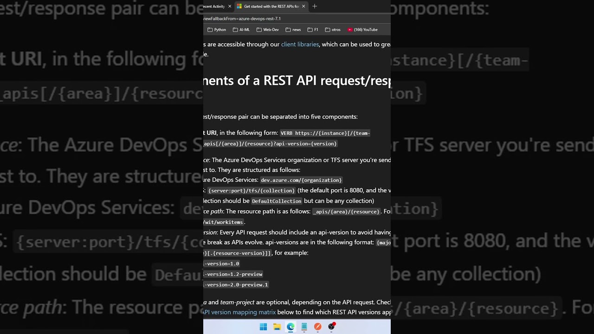Open the otros bookmarks folder
The height and width of the screenshot is (334, 594).
click(333, 30)
